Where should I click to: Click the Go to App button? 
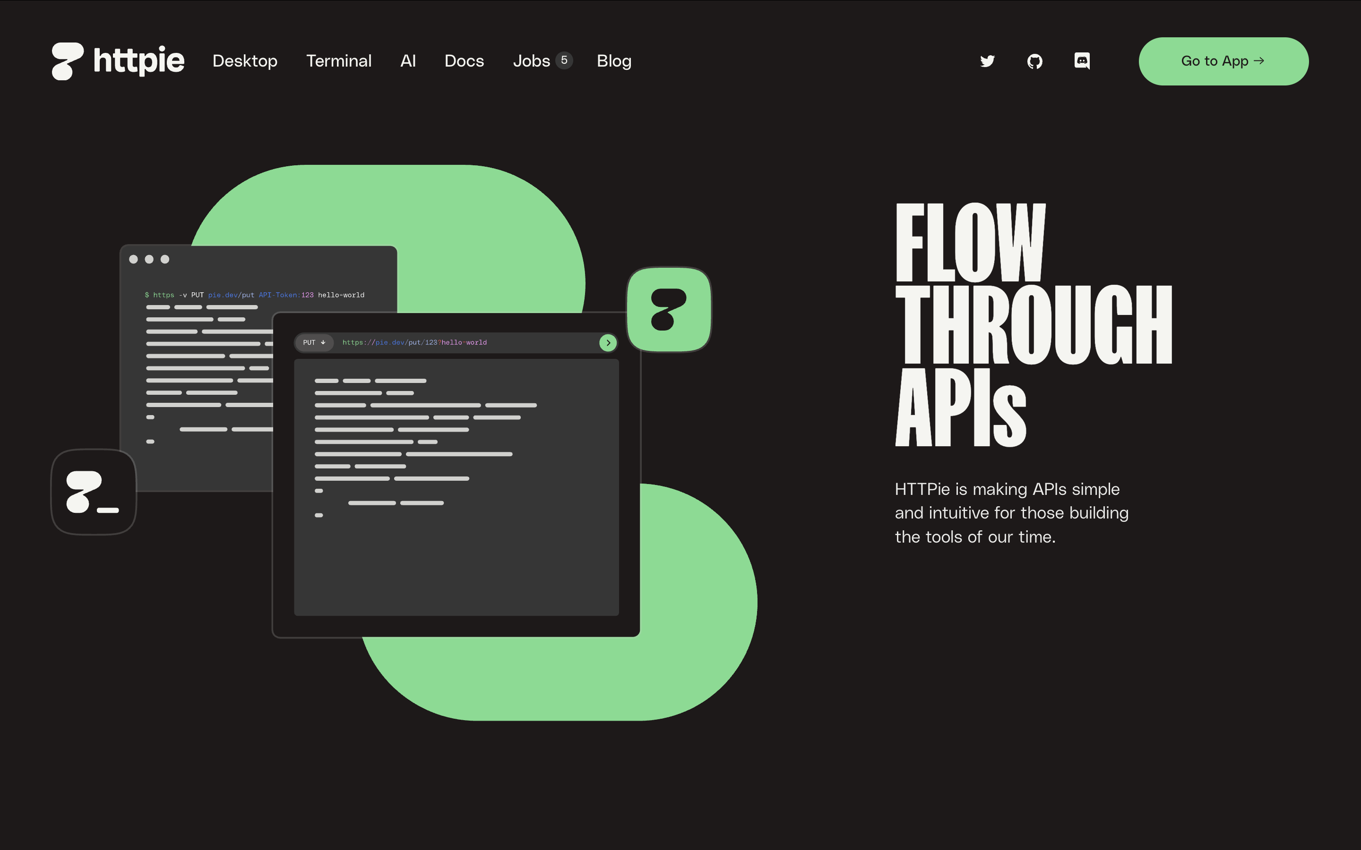[x=1223, y=61]
